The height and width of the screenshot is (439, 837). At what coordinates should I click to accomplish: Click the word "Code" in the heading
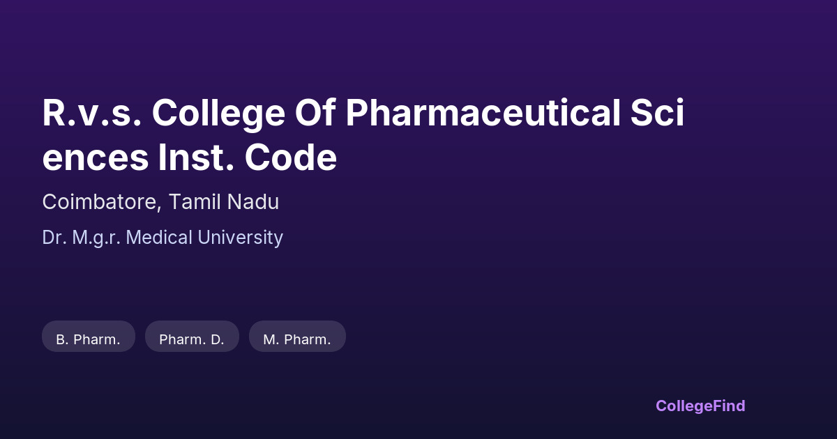tap(290, 157)
